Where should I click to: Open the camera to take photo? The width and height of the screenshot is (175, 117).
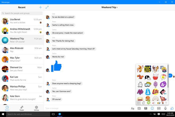tap(139, 108)
